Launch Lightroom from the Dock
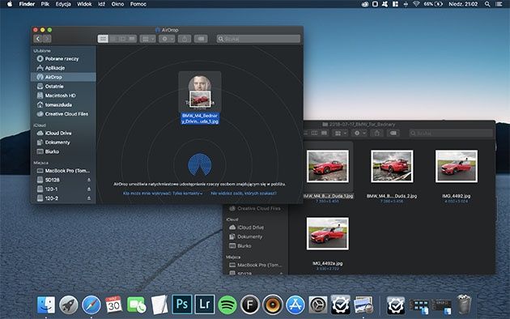 205,304
